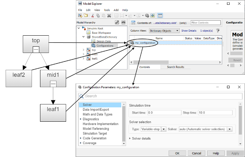This screenshot has width=245, height=157.
Task: Click the Copy toolbar icon
Action: [x=98, y=15]
